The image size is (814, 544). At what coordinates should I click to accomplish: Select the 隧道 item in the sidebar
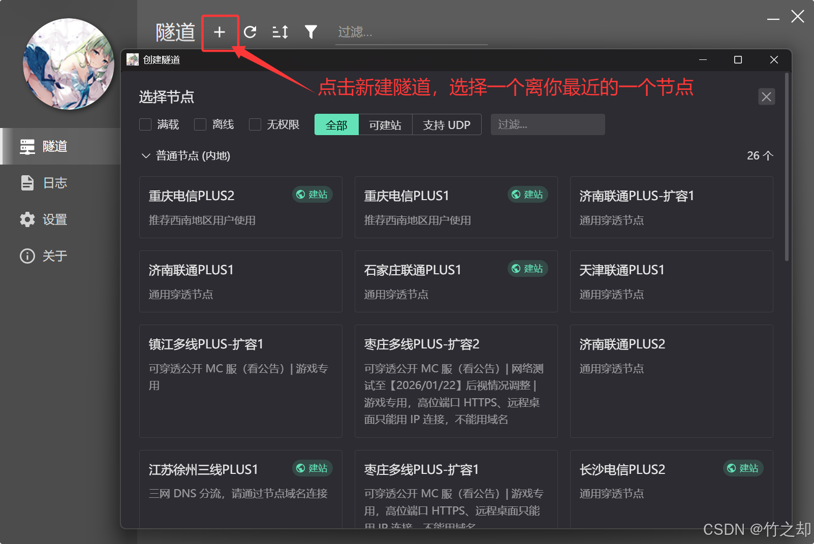[x=54, y=146]
